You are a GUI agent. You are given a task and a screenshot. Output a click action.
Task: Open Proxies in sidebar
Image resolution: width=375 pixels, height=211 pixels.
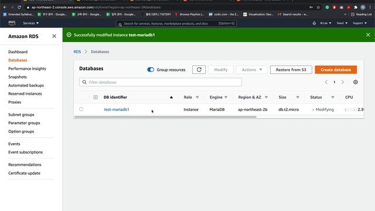15,102
